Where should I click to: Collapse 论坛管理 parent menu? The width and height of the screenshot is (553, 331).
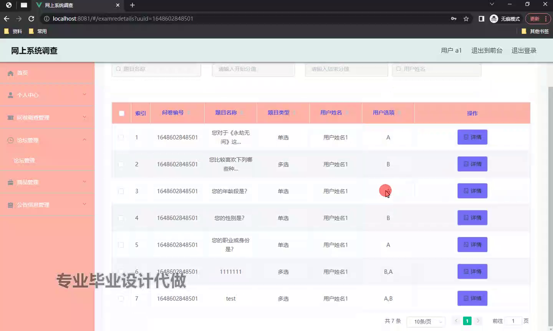47,140
